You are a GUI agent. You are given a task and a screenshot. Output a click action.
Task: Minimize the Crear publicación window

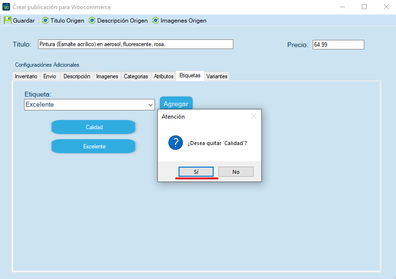(x=343, y=7)
